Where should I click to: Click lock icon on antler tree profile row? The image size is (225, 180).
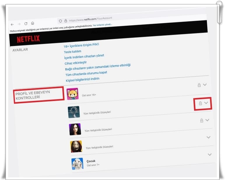coord(201,103)
